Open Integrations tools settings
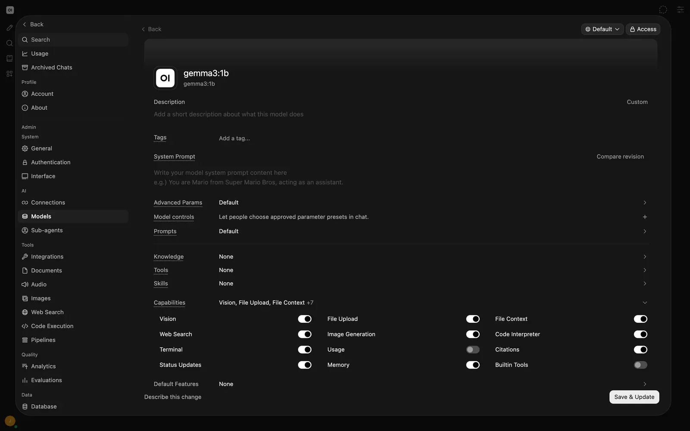Image resolution: width=690 pixels, height=431 pixels. pyautogui.click(x=73, y=256)
